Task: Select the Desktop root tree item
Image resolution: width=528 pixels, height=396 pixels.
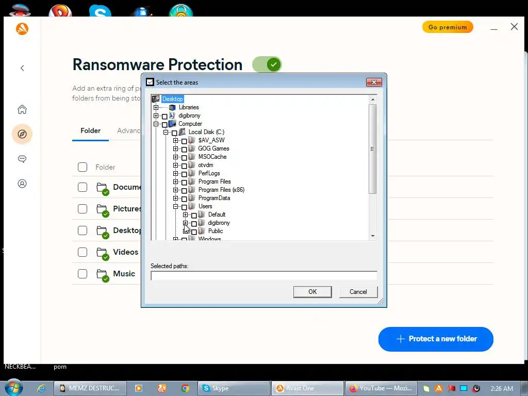Action: pyautogui.click(x=172, y=99)
